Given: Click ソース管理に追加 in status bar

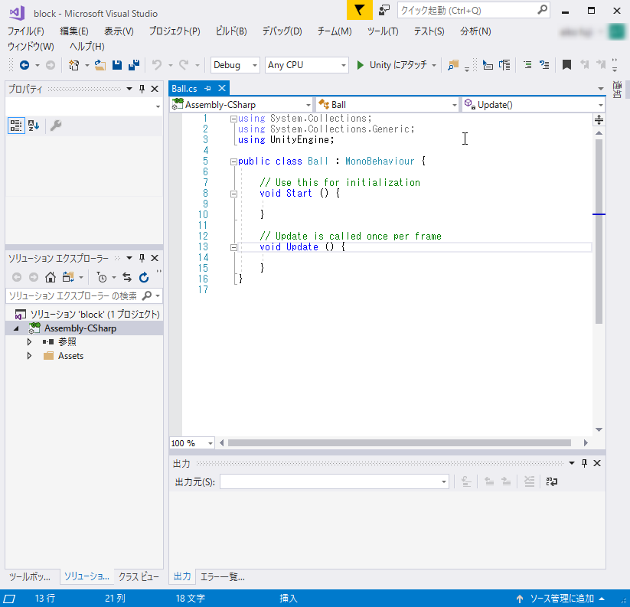Looking at the screenshot, I should click(560, 598).
